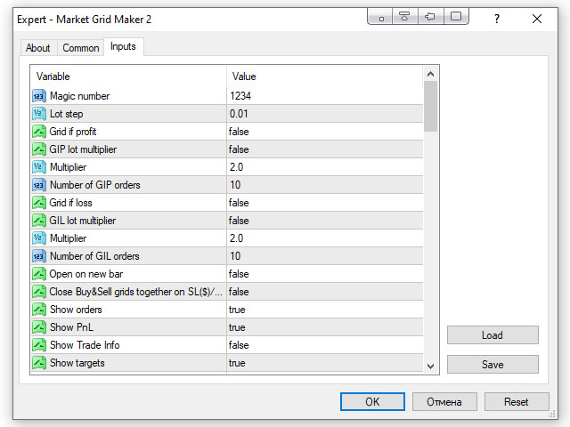The height and width of the screenshot is (427, 570).
Task: Click the Magic number integer icon
Action: [x=39, y=96]
